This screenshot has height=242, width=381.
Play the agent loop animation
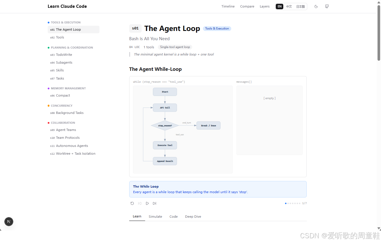tap(147, 203)
